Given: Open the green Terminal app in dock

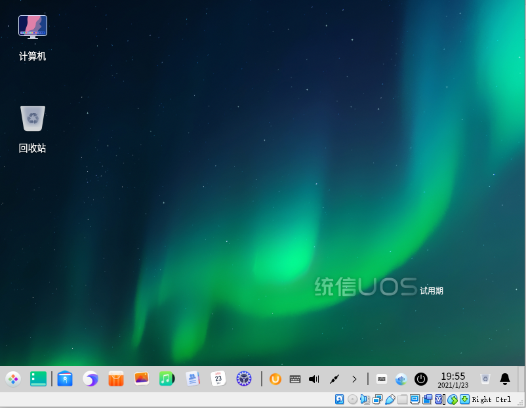Looking at the screenshot, I should point(38,379).
